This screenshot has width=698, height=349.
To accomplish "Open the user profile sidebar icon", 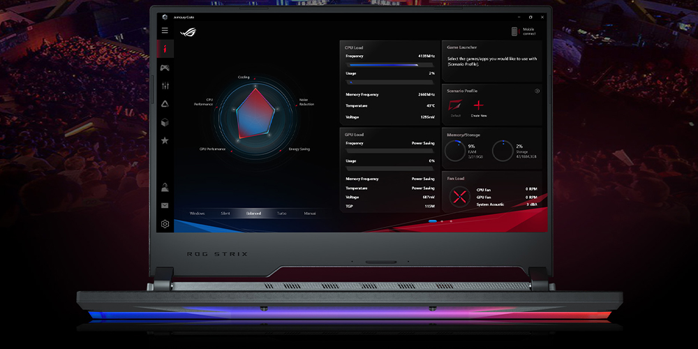I will tap(165, 187).
